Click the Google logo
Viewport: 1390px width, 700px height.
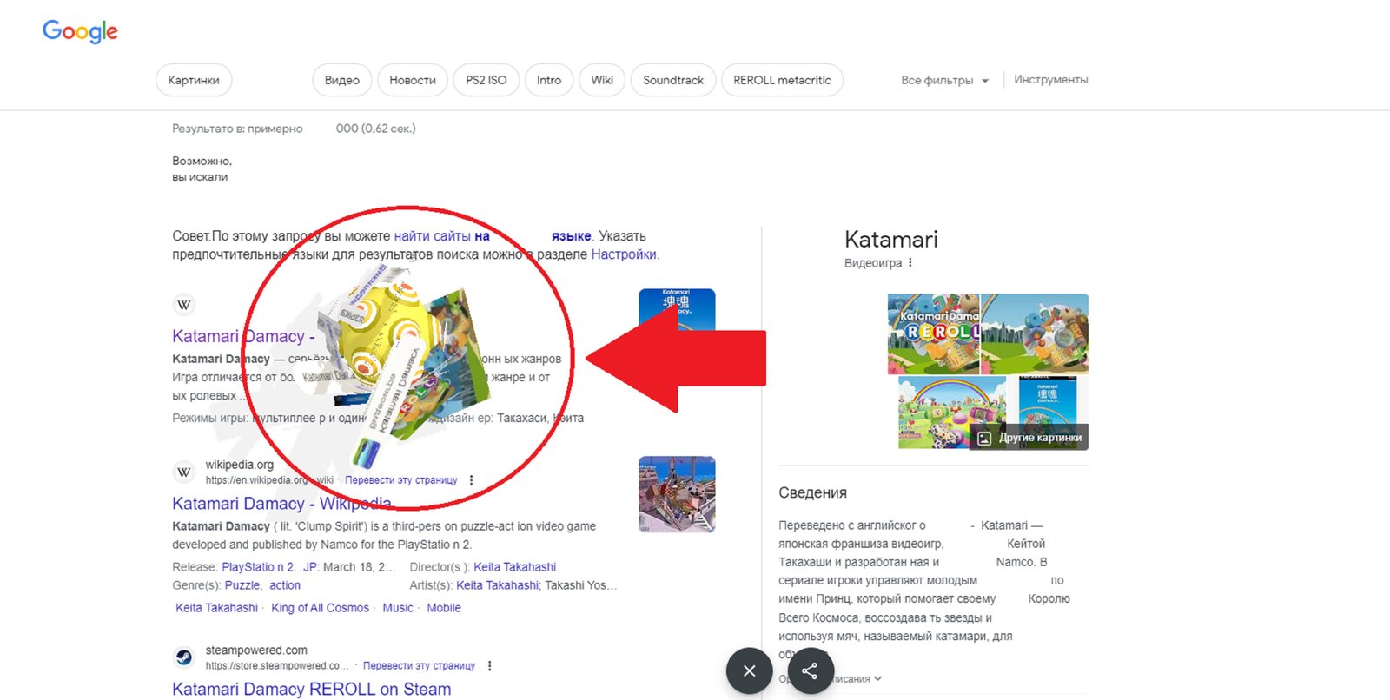pos(80,31)
